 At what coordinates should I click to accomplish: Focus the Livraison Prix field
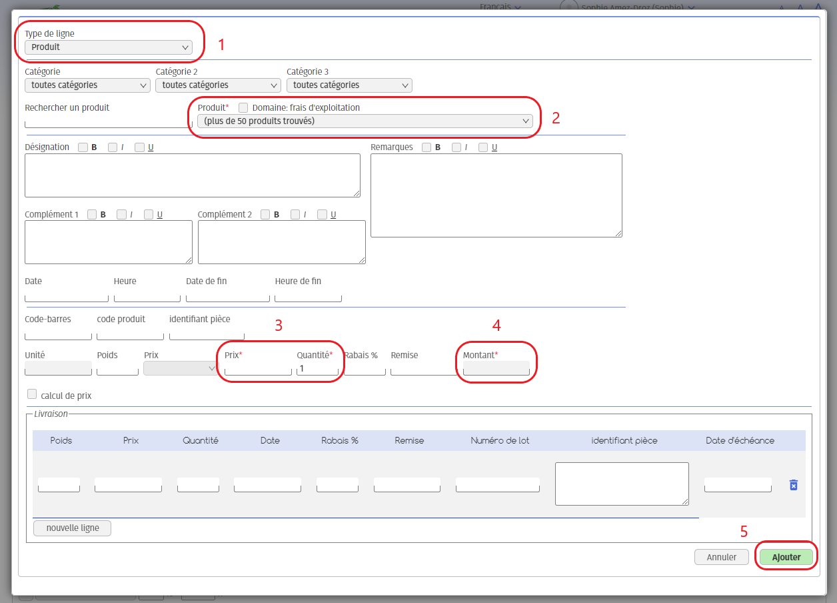click(x=129, y=485)
